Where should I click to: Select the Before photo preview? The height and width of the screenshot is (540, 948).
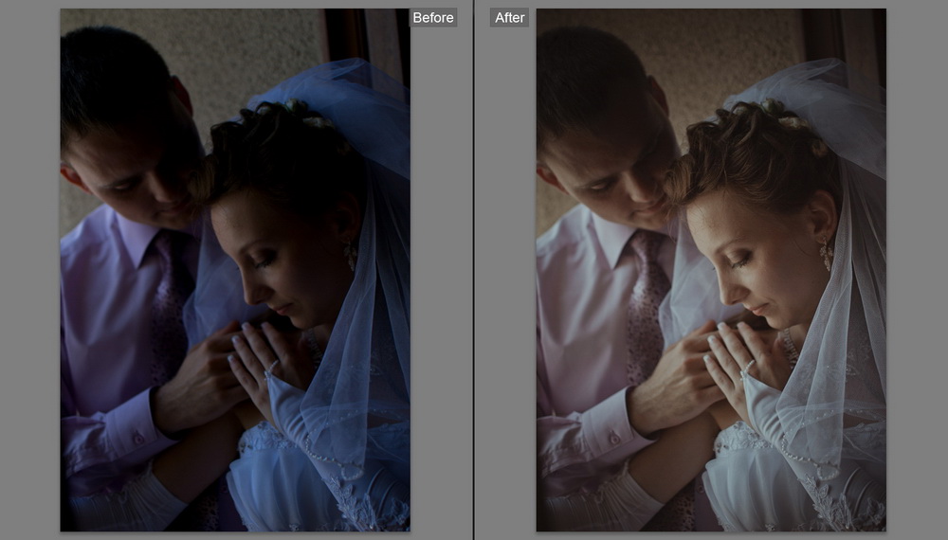click(x=235, y=270)
